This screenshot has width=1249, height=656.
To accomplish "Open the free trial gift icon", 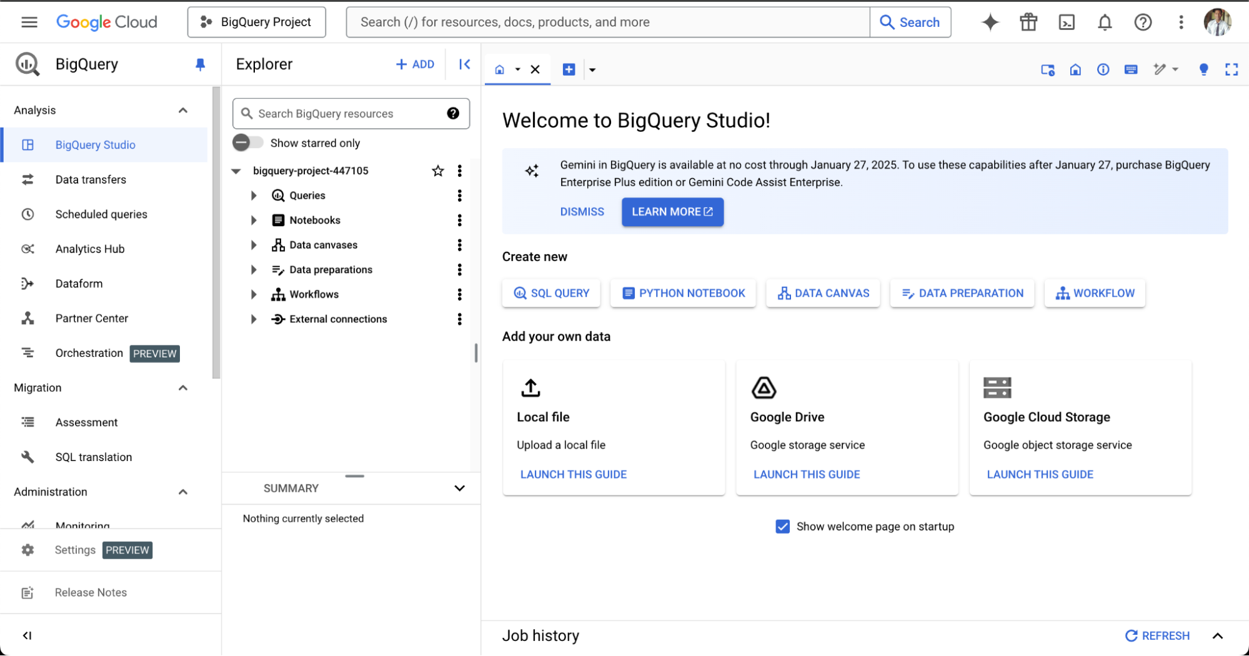I will [x=1028, y=22].
